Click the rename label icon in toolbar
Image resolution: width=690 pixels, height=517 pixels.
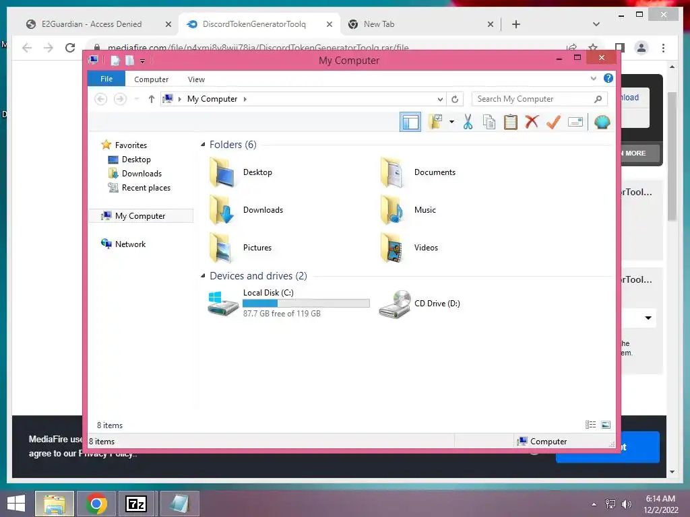point(575,122)
